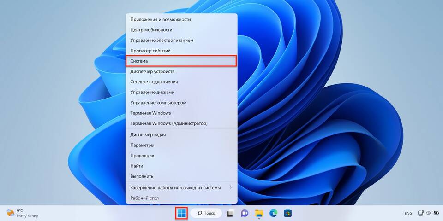Image resolution: width=443 pixels, height=221 pixels.
Task: Open "Диспетчер устройств" from the menu
Action: pyautogui.click(x=181, y=71)
